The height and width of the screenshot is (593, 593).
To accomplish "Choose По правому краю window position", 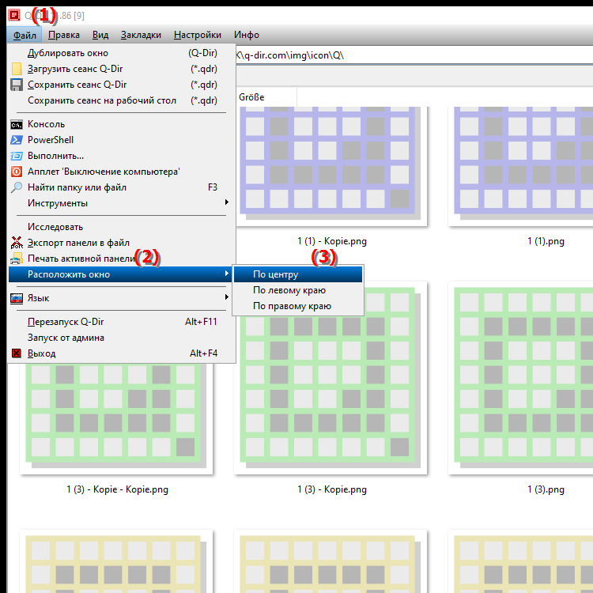I will pyautogui.click(x=298, y=306).
